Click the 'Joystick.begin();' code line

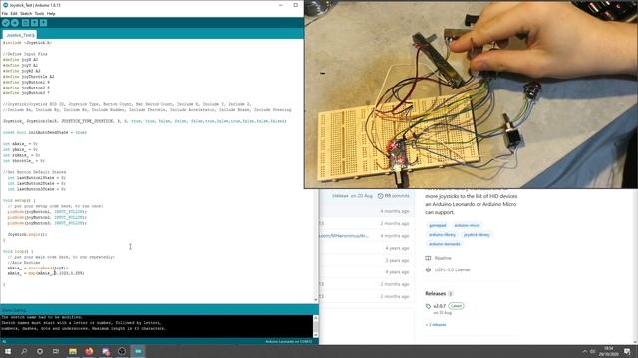(27, 235)
